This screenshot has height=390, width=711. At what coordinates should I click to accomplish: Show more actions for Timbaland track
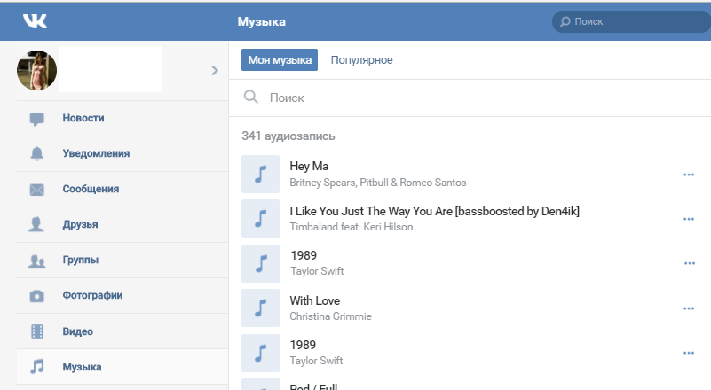688,219
